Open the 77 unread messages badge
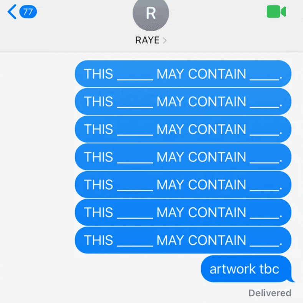303x303 pixels. pyautogui.click(x=28, y=12)
